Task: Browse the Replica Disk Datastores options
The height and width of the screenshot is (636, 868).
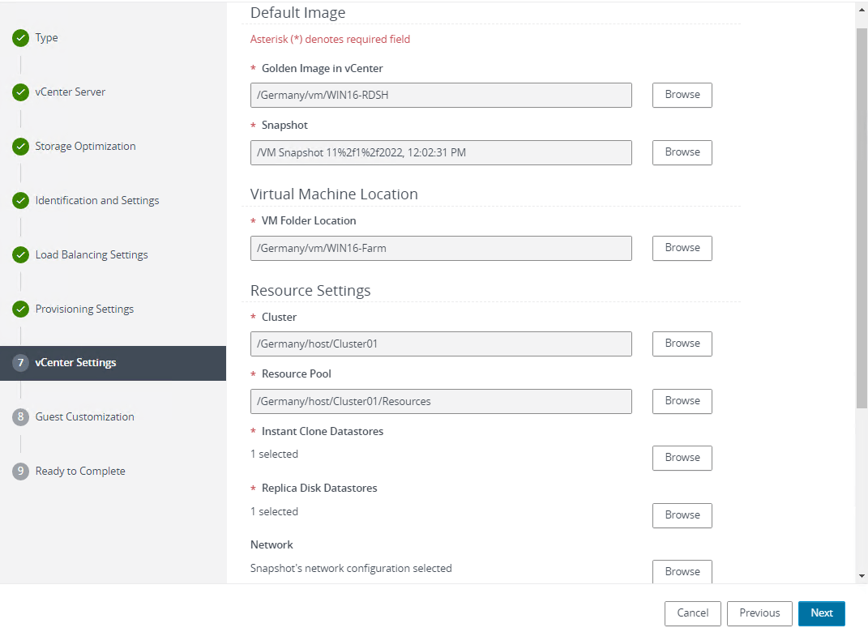Action: [x=682, y=515]
